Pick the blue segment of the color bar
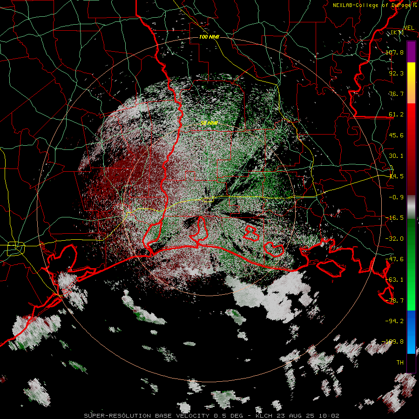The height and width of the screenshot is (419, 419). pos(411,332)
